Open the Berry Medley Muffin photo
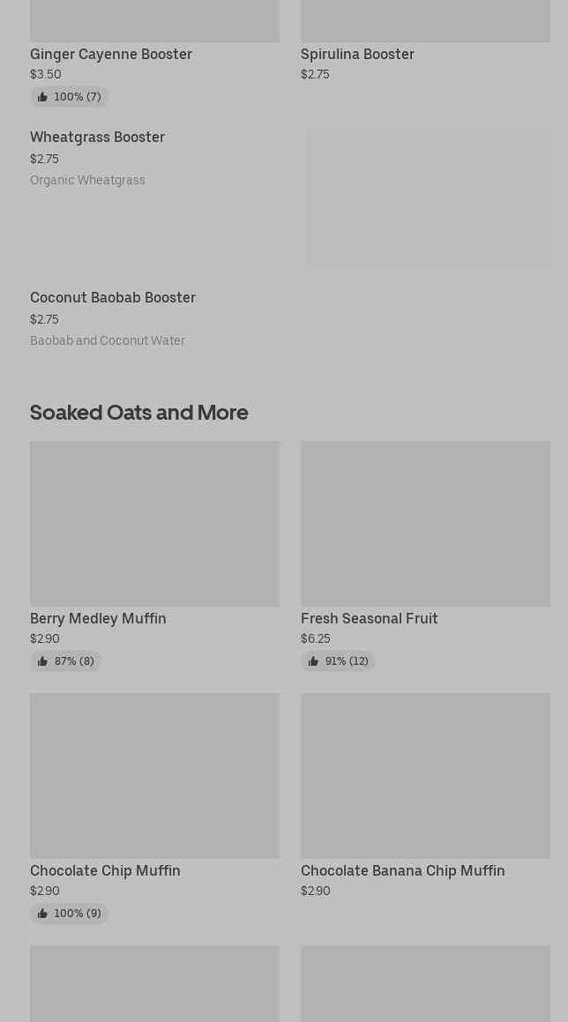The width and height of the screenshot is (568, 1022). pyautogui.click(x=154, y=524)
